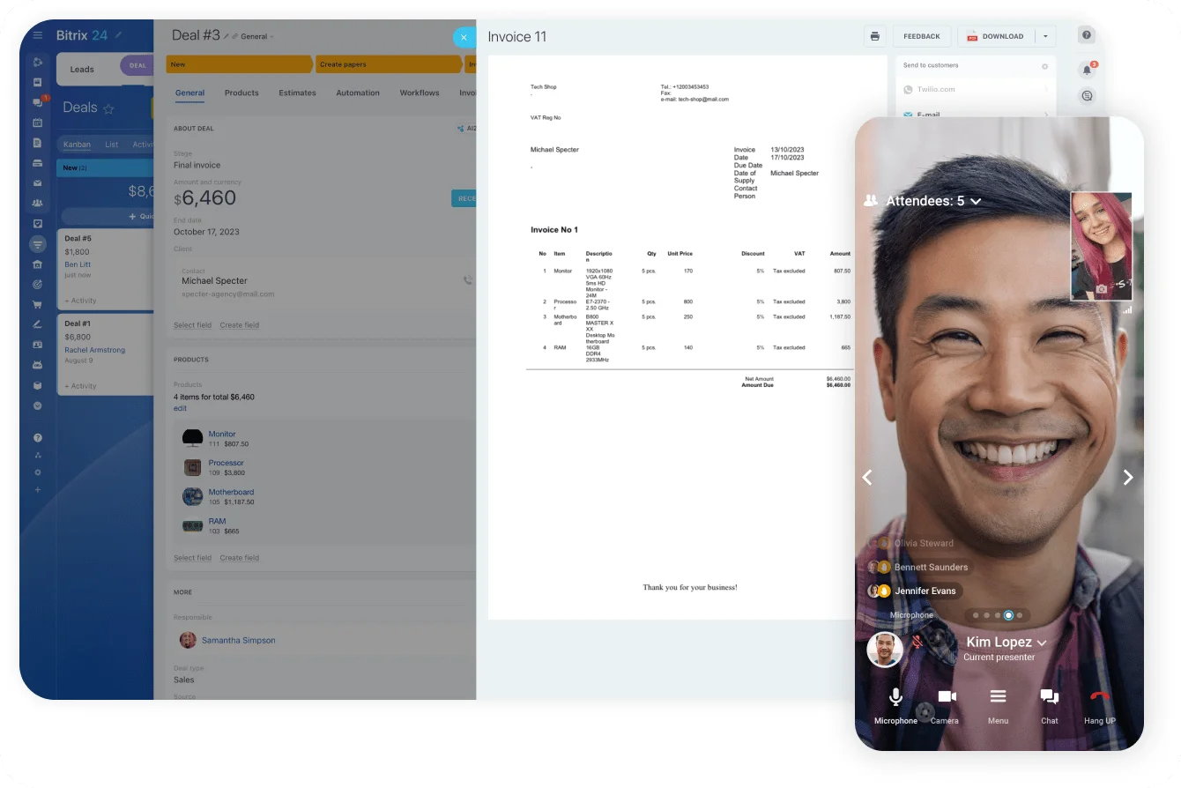Open the Download options arrow
The height and width of the screenshot is (788, 1181).
1045,36
